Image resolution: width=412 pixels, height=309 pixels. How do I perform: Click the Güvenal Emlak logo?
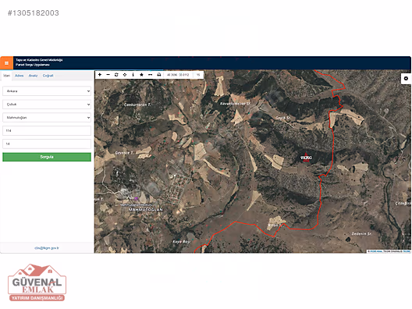point(37,282)
